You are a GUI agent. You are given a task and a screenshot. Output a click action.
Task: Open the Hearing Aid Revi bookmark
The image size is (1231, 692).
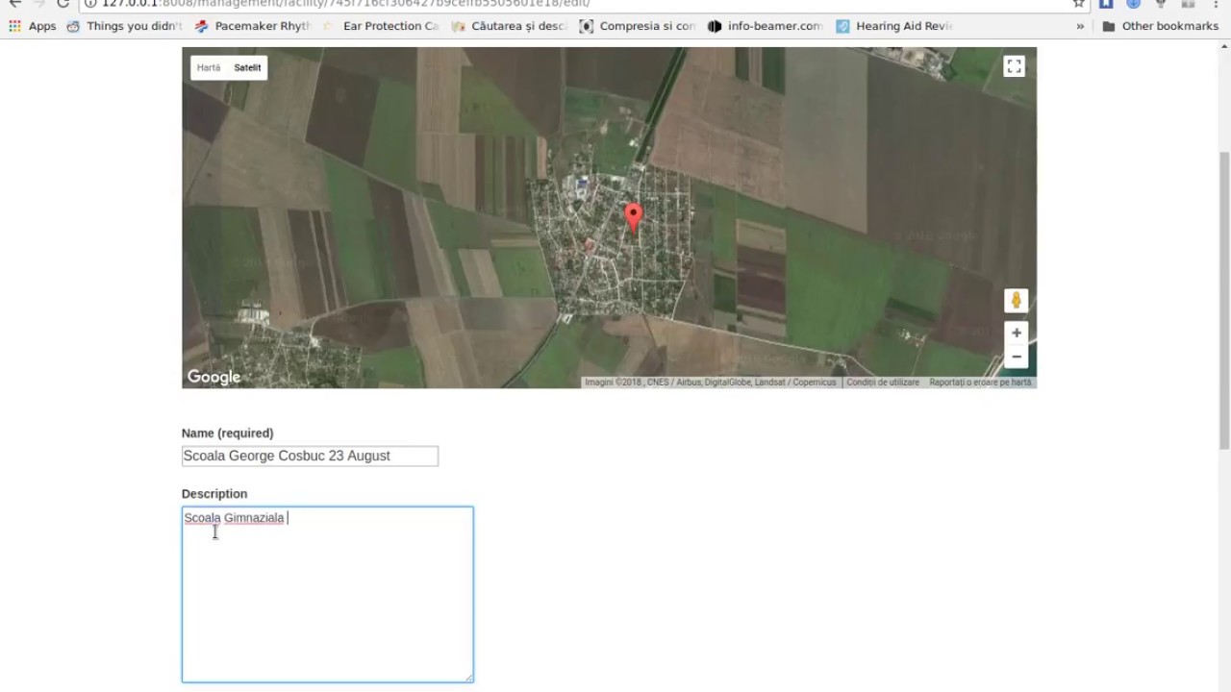pos(894,26)
